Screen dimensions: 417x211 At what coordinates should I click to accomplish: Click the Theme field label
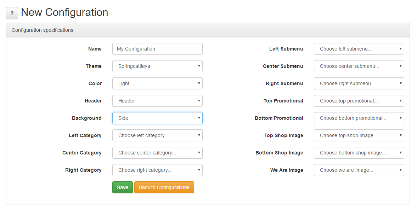click(x=94, y=66)
